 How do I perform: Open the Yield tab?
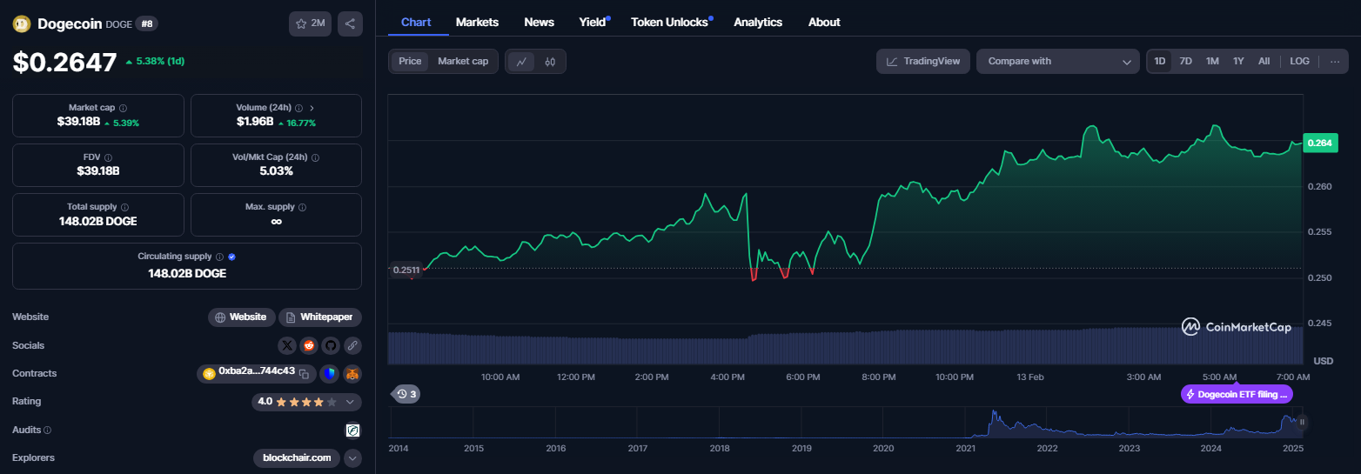coord(593,22)
